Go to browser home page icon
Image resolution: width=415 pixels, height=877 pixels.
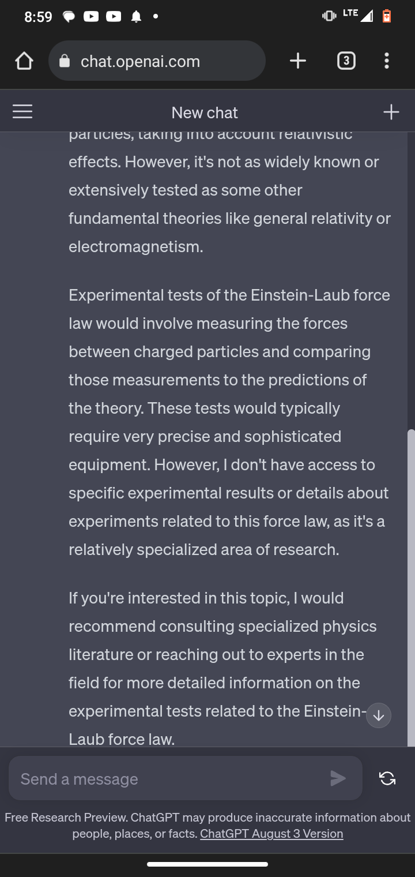[x=24, y=61]
